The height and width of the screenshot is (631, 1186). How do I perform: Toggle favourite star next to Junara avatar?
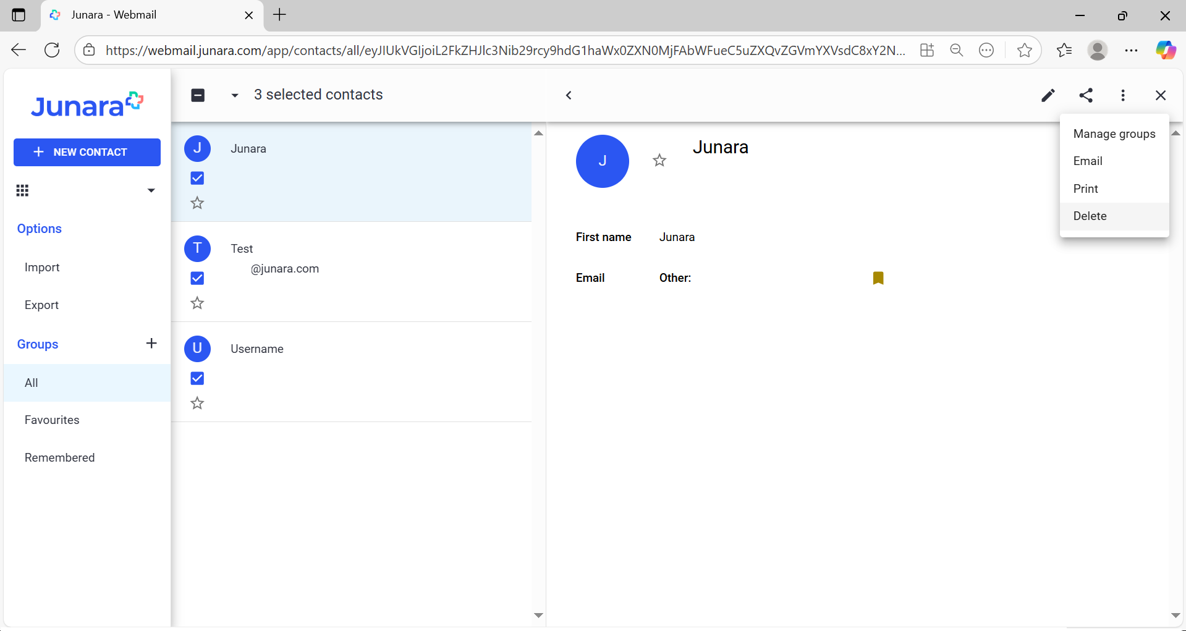click(x=659, y=161)
